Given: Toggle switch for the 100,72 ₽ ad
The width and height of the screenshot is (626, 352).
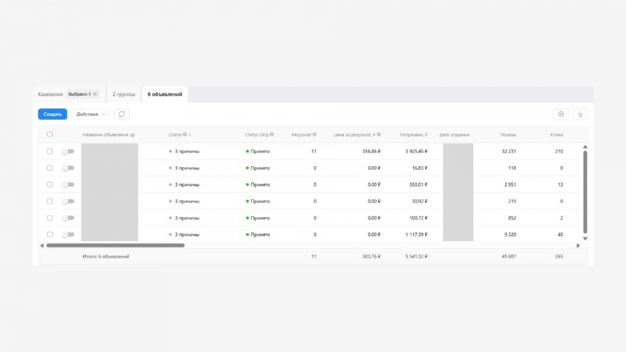Looking at the screenshot, I should pos(68,218).
